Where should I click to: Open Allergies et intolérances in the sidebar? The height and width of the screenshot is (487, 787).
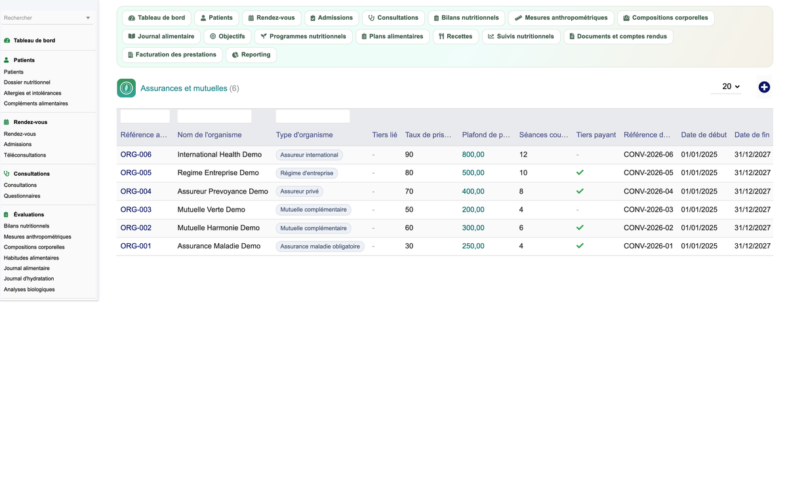click(x=33, y=93)
